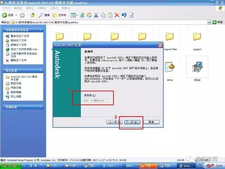Open AutoCAD 2007 CHS folder link in Other Places
Viewport: 225px width, 169px height.
(24, 78)
